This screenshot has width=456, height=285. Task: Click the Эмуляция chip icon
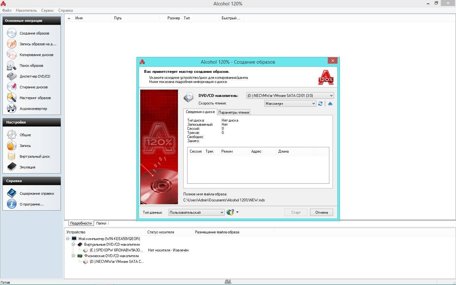[x=12, y=167]
